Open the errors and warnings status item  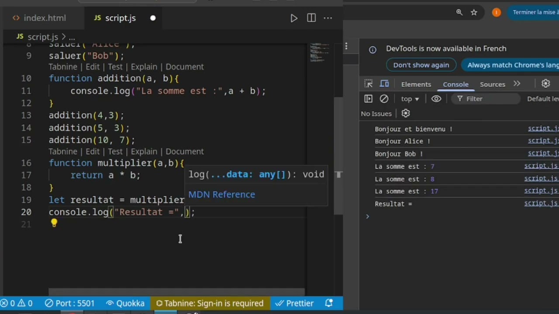[x=17, y=303]
